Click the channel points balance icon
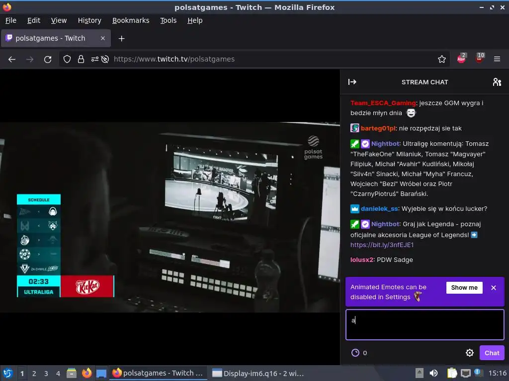This screenshot has height=381, width=509. [355, 353]
